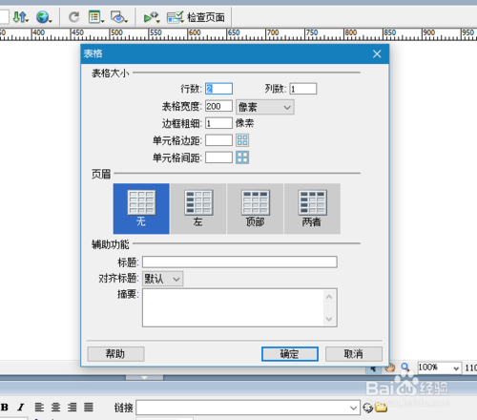Click the file management arrows icon
This screenshot has width=477, height=420.
click(x=21, y=17)
